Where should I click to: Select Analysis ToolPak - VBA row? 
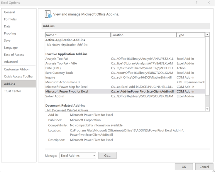(125, 63)
